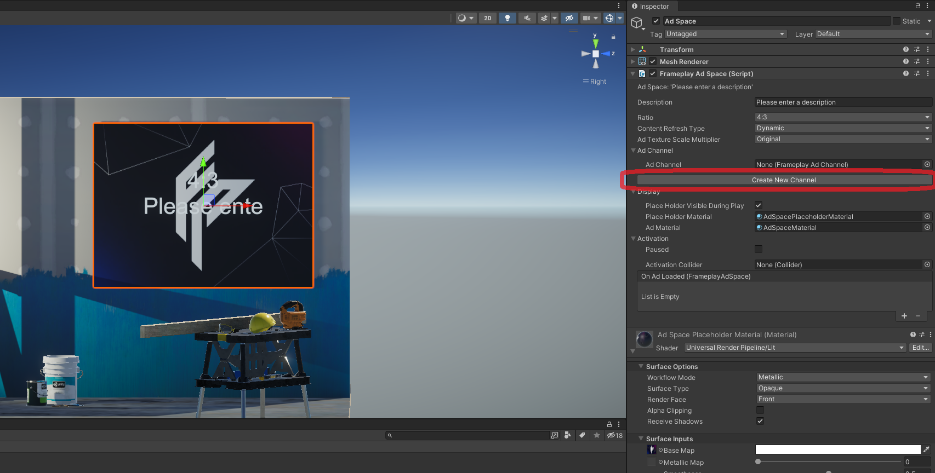Click the material Edit... button
This screenshot has width=935, height=473.
[x=920, y=348]
